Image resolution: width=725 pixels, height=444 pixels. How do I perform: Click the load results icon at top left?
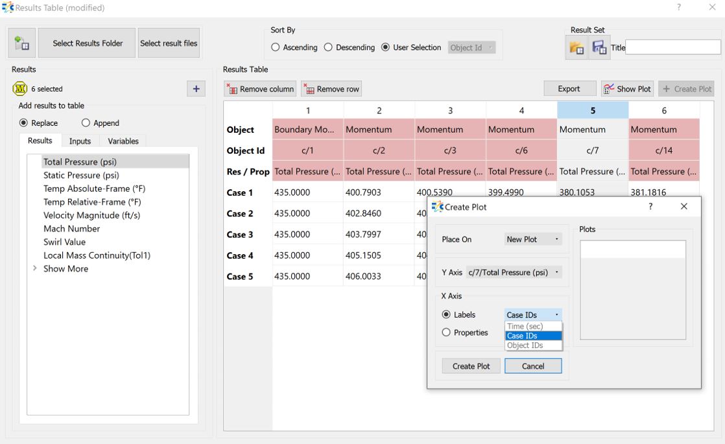coord(21,43)
